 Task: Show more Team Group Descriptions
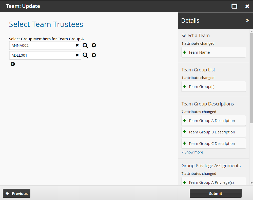coord(192,152)
